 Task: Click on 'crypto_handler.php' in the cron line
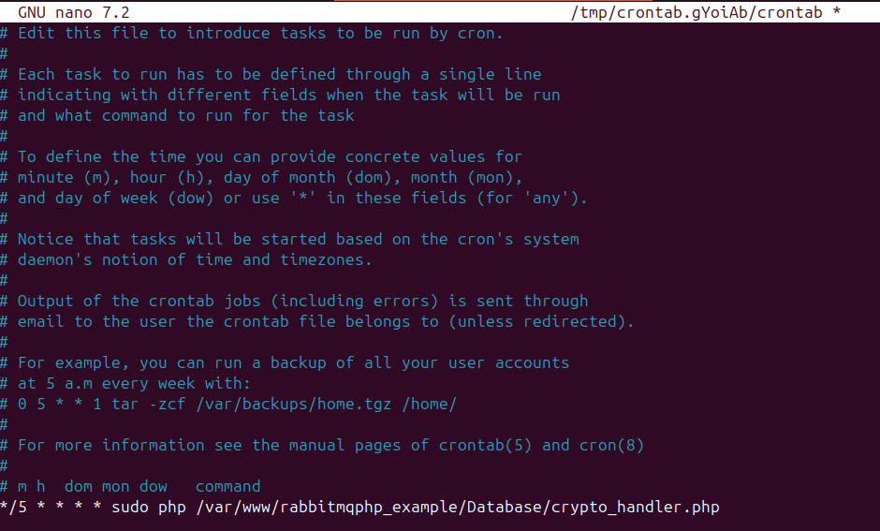click(x=635, y=508)
